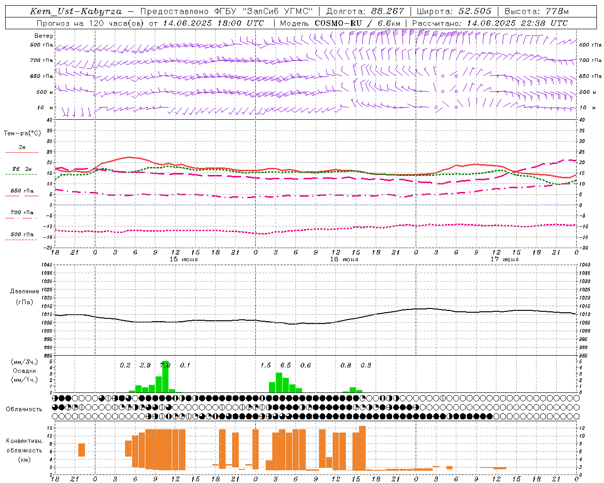Click the black pressure curve line
This screenshot has height=483, width=604.
(315, 323)
